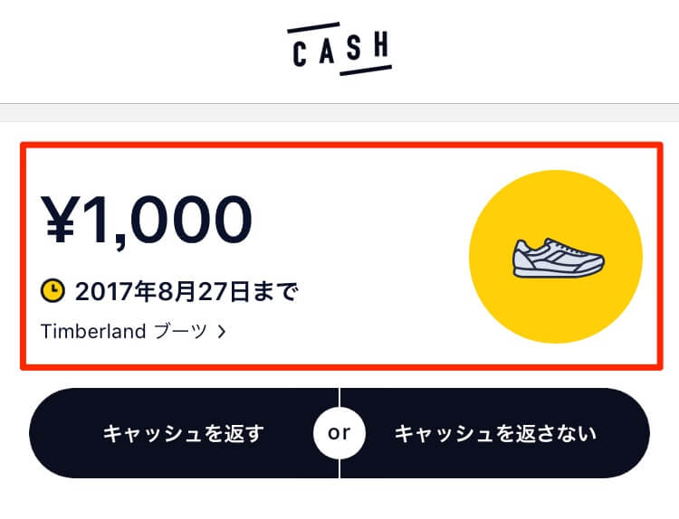This screenshot has height=519, width=679.
Task: Click the yen symbol in the amount
Action: [x=61, y=220]
